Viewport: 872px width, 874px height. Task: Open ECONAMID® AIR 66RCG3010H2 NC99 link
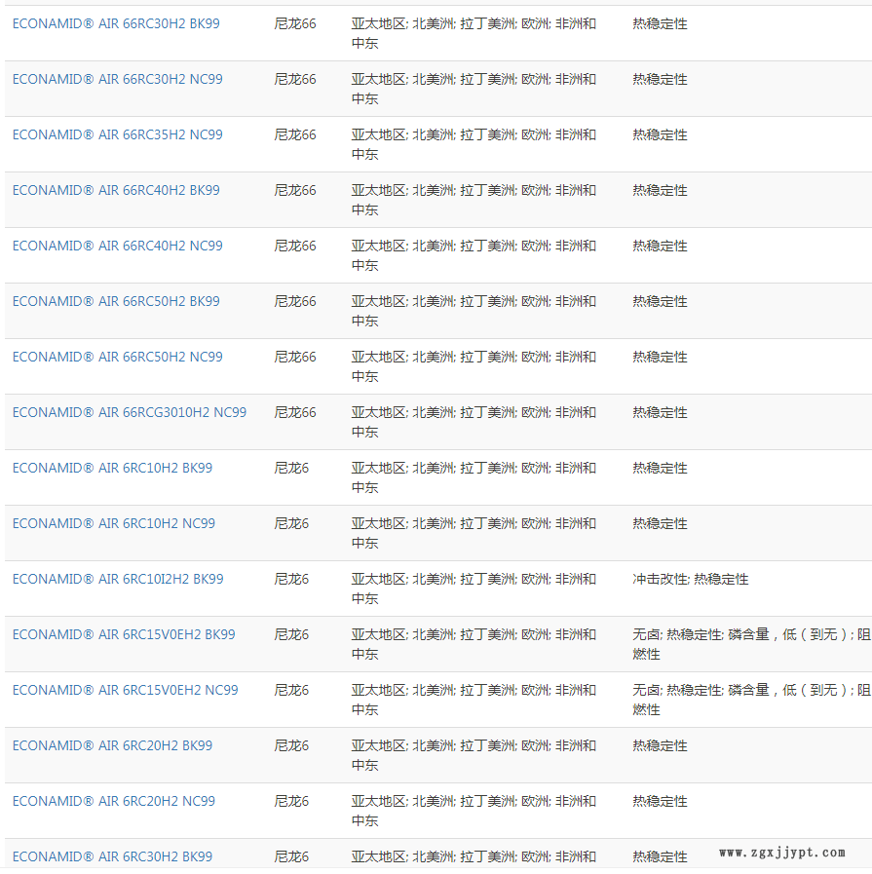pos(130,412)
